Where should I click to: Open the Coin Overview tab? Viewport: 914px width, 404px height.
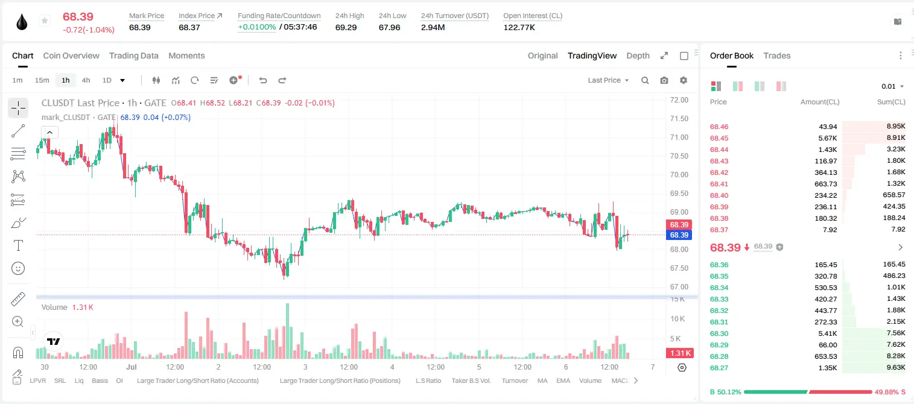71,55
